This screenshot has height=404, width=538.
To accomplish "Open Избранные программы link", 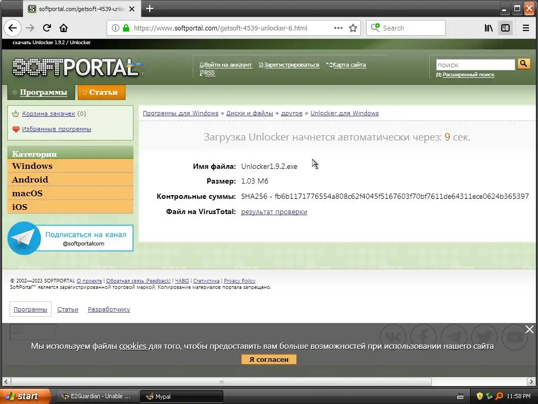I will click(57, 129).
